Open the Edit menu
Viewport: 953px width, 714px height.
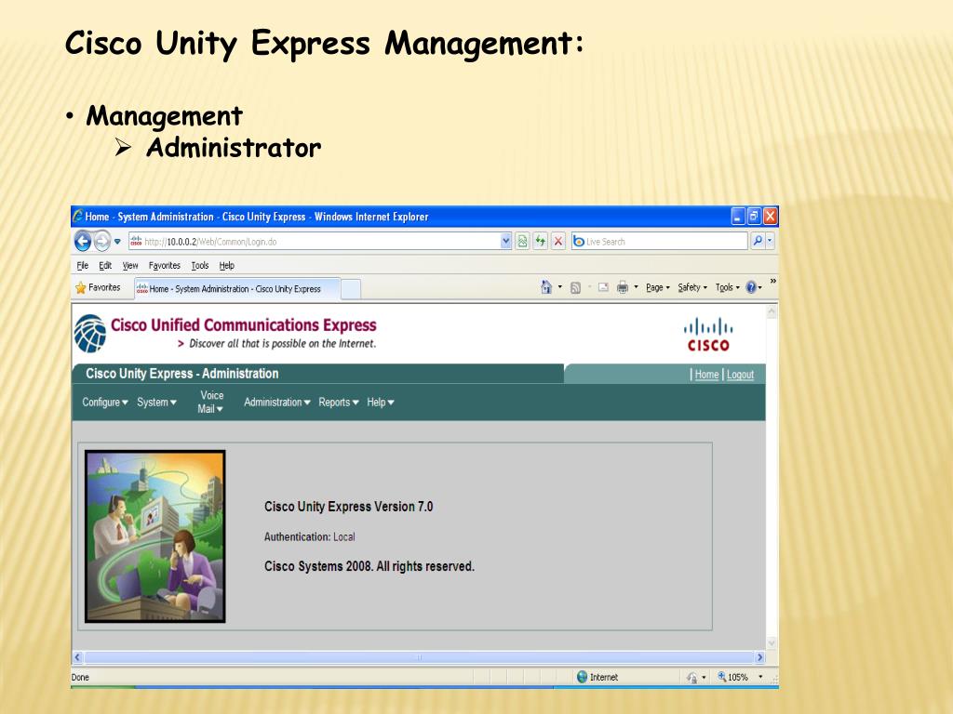click(x=105, y=265)
